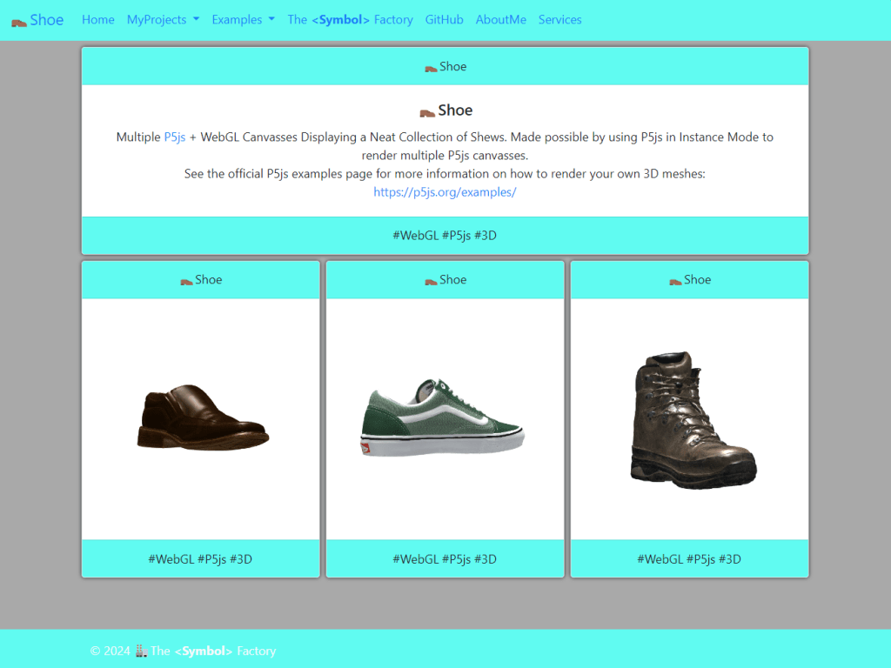Open the GitHub nav link
Screen dimensions: 891x668
(x=444, y=20)
